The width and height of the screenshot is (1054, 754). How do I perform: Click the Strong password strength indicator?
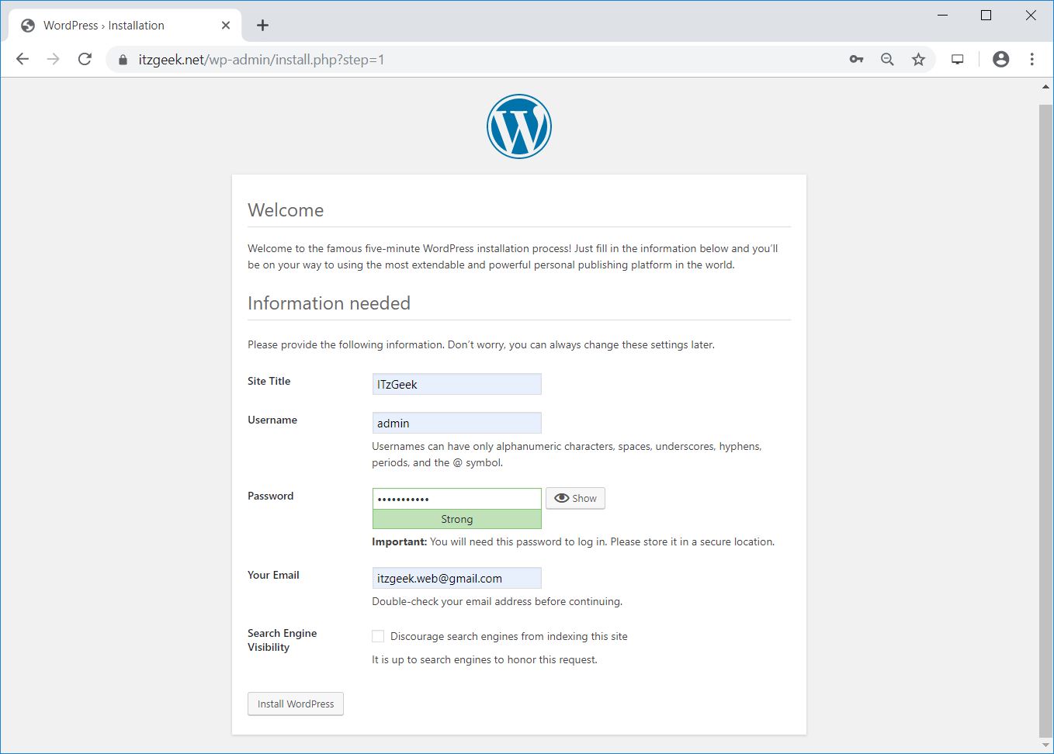coord(456,519)
